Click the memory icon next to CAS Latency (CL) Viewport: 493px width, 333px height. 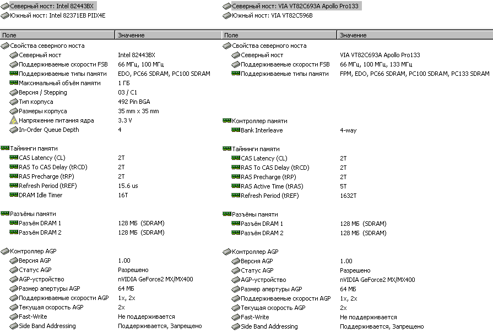pos(14,158)
